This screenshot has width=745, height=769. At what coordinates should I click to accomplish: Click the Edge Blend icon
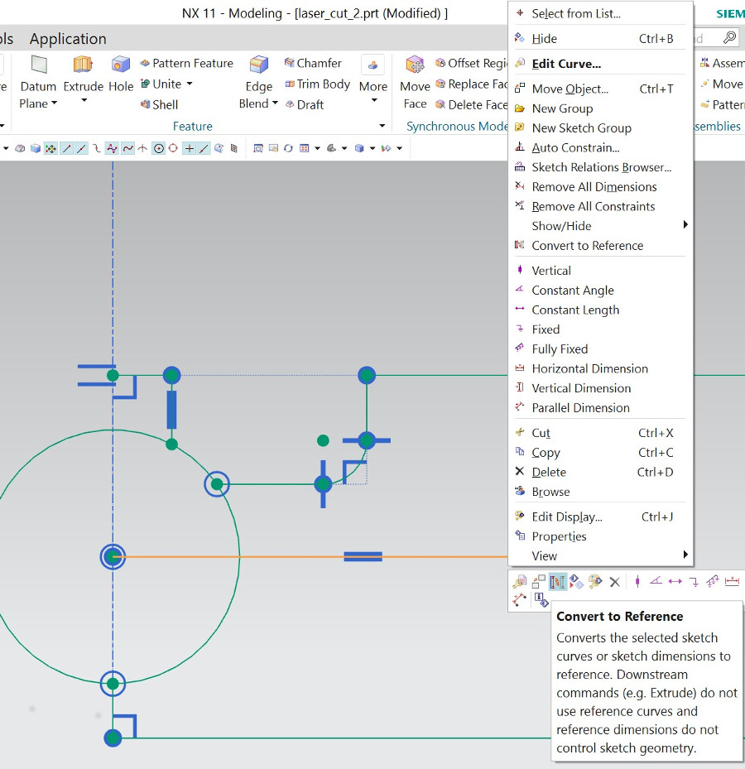[x=259, y=65]
